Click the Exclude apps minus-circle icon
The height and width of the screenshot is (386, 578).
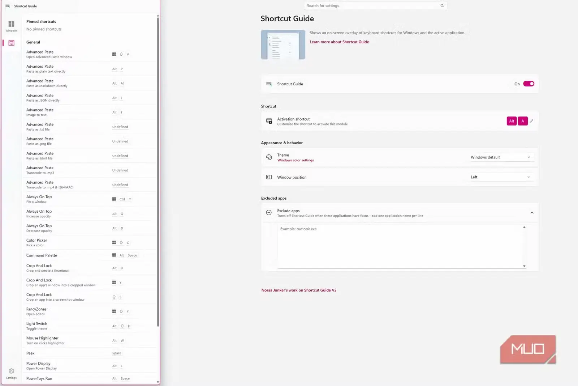point(269,213)
